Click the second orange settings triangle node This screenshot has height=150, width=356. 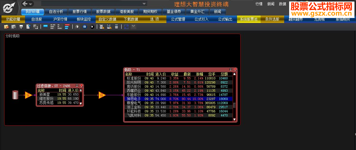click(102, 95)
